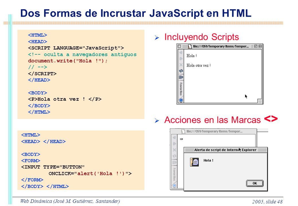Click the red '<>' symbol after 'Marcas'
The height and width of the screenshot is (206, 298).
click(x=271, y=119)
